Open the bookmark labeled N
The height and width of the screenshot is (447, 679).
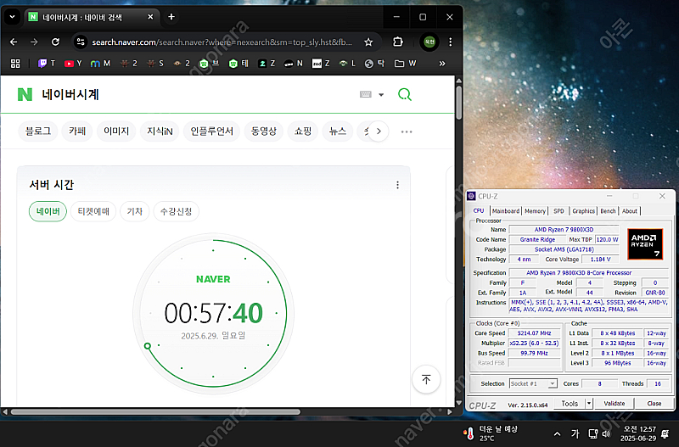tap(293, 64)
